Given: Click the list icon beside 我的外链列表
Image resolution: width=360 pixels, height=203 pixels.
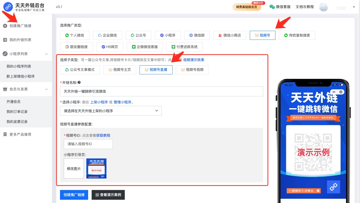Looking at the screenshot, I should click(x=5, y=40).
